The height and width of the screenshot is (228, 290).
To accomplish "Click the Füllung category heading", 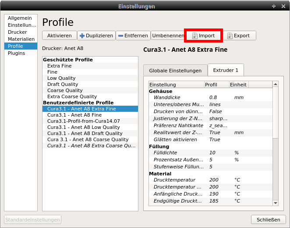I will pyautogui.click(x=159, y=146).
